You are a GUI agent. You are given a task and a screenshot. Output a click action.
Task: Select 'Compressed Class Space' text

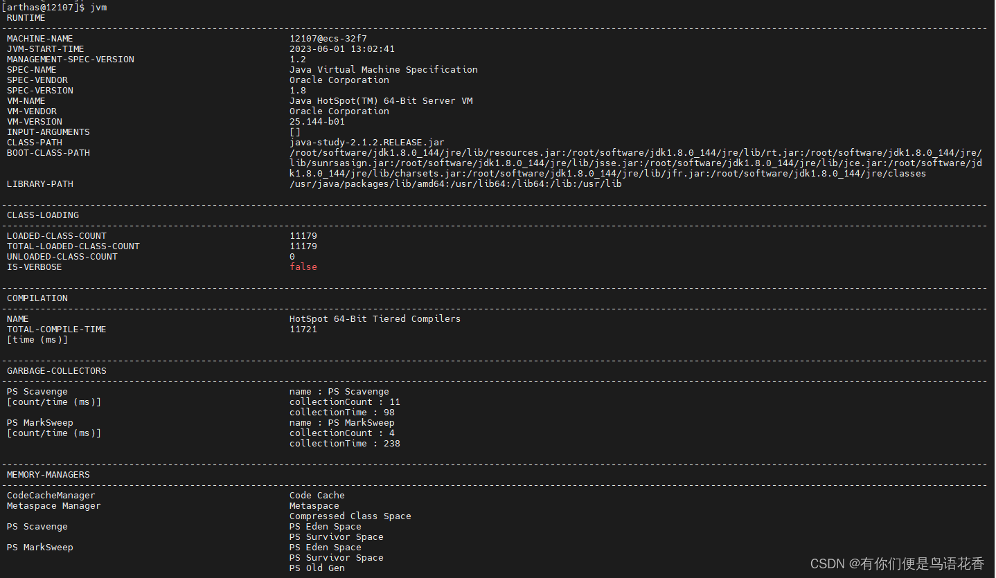350,516
